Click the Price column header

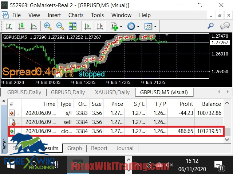tap(114, 104)
